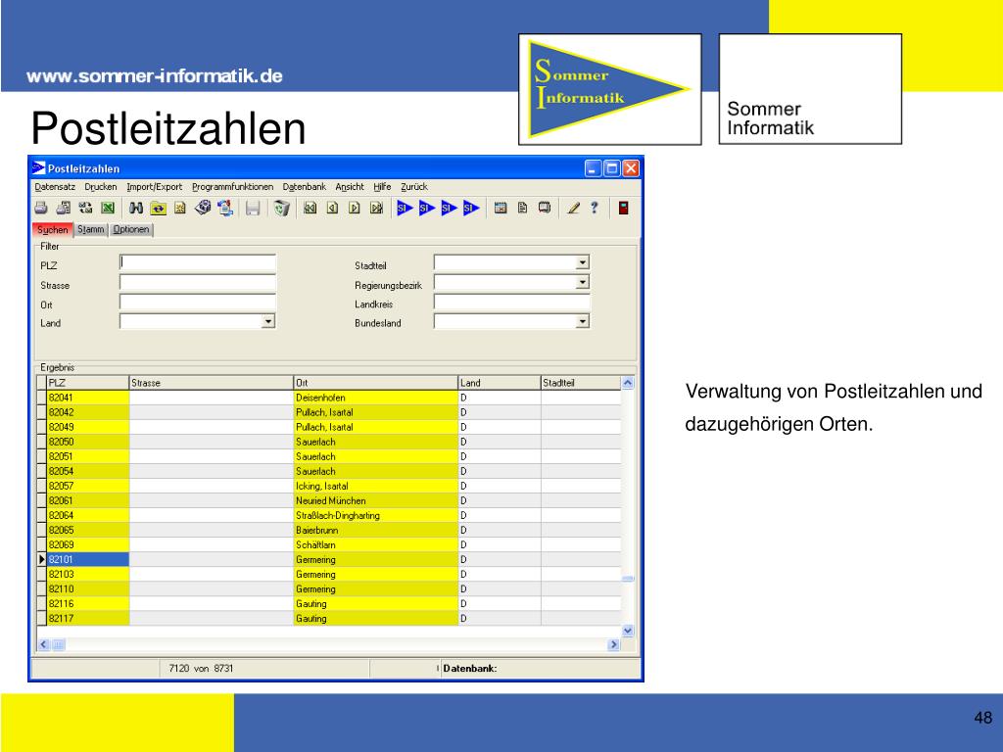Click the blue question mark help icon
Screen dimensions: 1003x752
[x=595, y=208]
